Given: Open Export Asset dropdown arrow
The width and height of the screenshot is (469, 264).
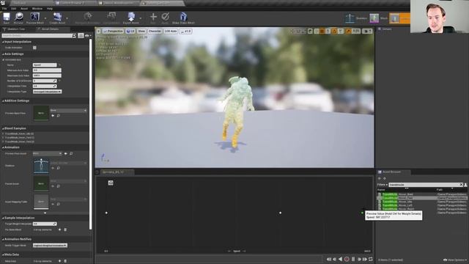Looking at the screenshot, I should click(x=141, y=18).
